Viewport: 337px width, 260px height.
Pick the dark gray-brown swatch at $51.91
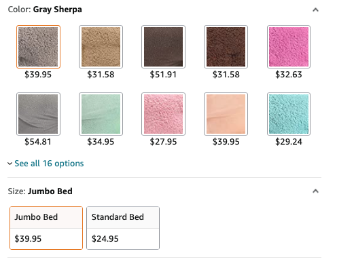coord(163,47)
